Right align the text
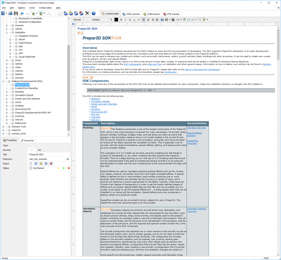The width and height of the screenshot is (281, 260). pos(153,20)
